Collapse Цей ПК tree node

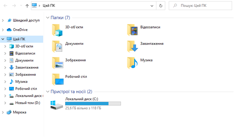(x=3, y=39)
